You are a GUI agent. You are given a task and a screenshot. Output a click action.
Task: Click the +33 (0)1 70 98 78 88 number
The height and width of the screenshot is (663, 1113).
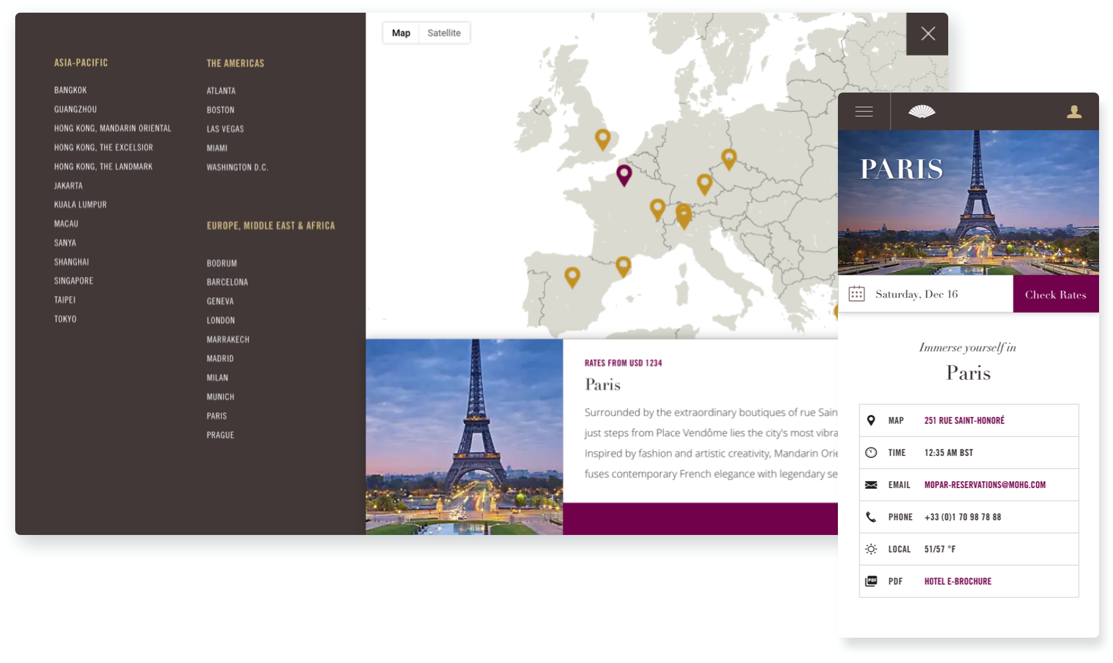[x=963, y=517]
